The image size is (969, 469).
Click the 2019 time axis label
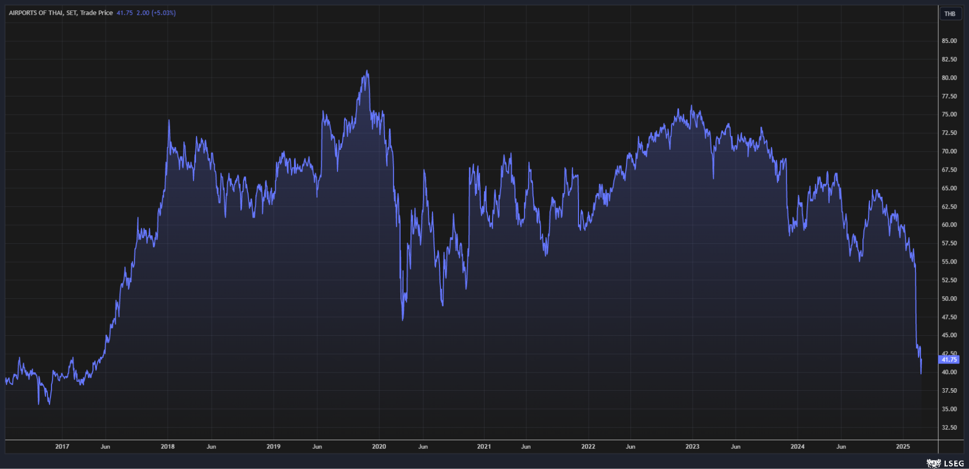pyautogui.click(x=273, y=446)
